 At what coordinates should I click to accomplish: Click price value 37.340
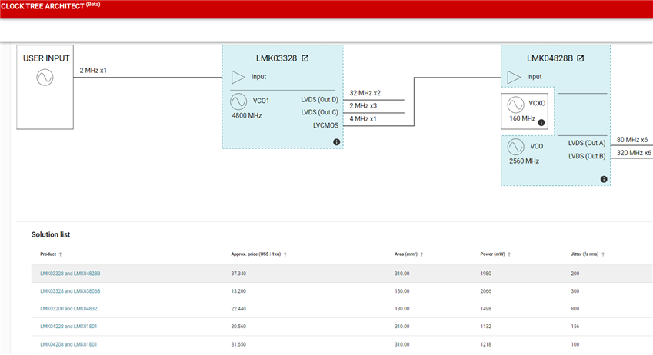238,274
